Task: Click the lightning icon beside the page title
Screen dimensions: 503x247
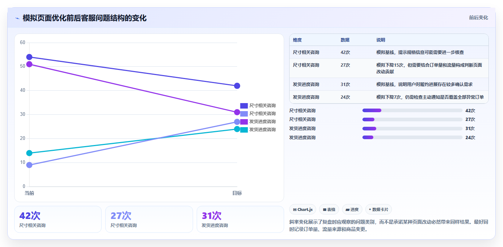Action: [x=17, y=18]
